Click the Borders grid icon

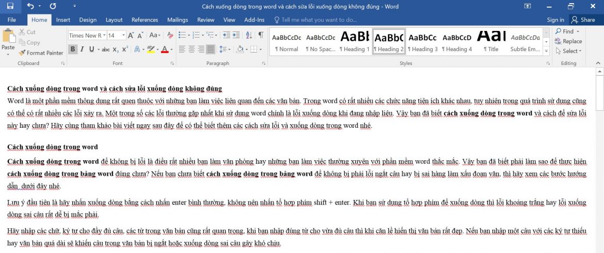[253, 49]
